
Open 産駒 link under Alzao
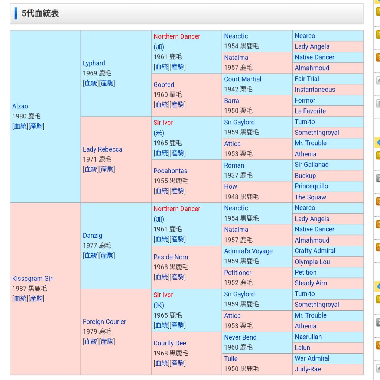click(36, 126)
